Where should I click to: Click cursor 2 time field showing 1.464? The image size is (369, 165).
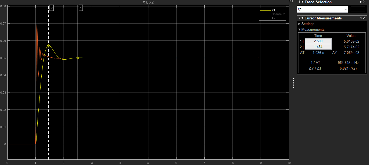coord(318,47)
